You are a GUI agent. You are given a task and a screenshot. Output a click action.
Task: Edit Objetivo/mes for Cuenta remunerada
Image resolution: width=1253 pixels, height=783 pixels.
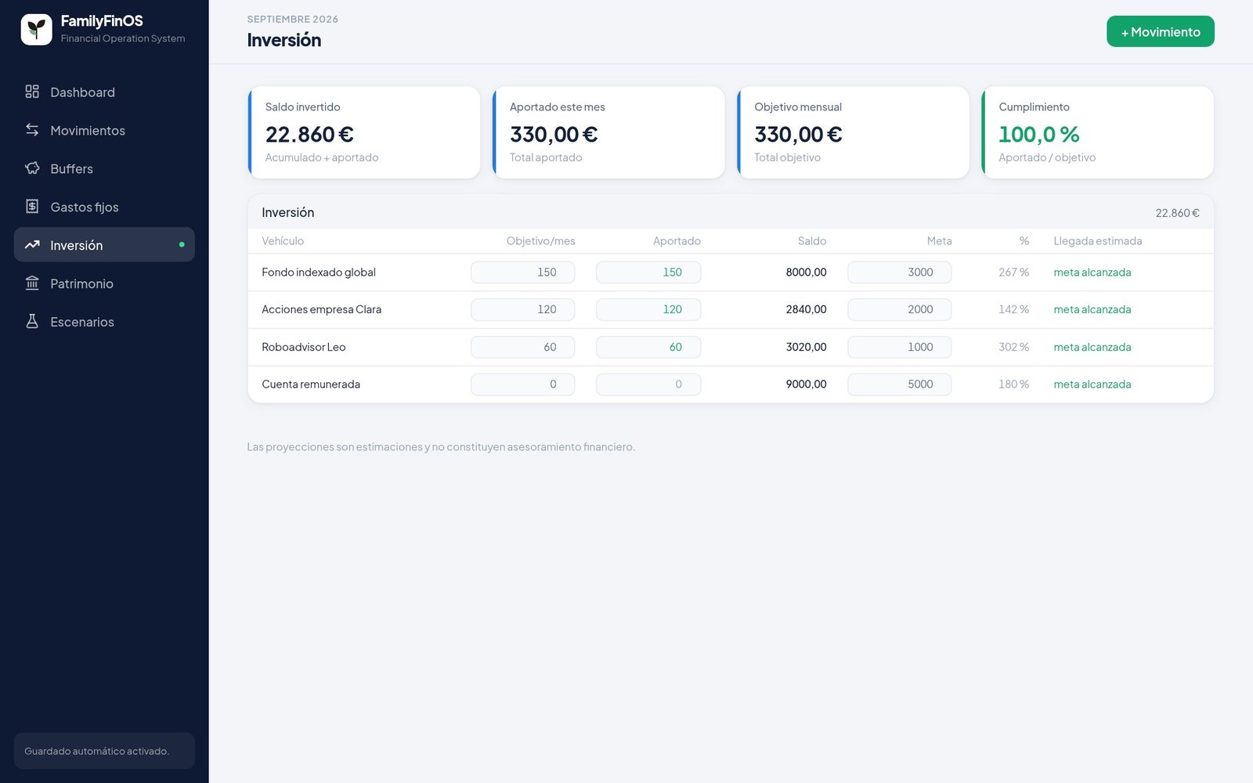(x=522, y=384)
